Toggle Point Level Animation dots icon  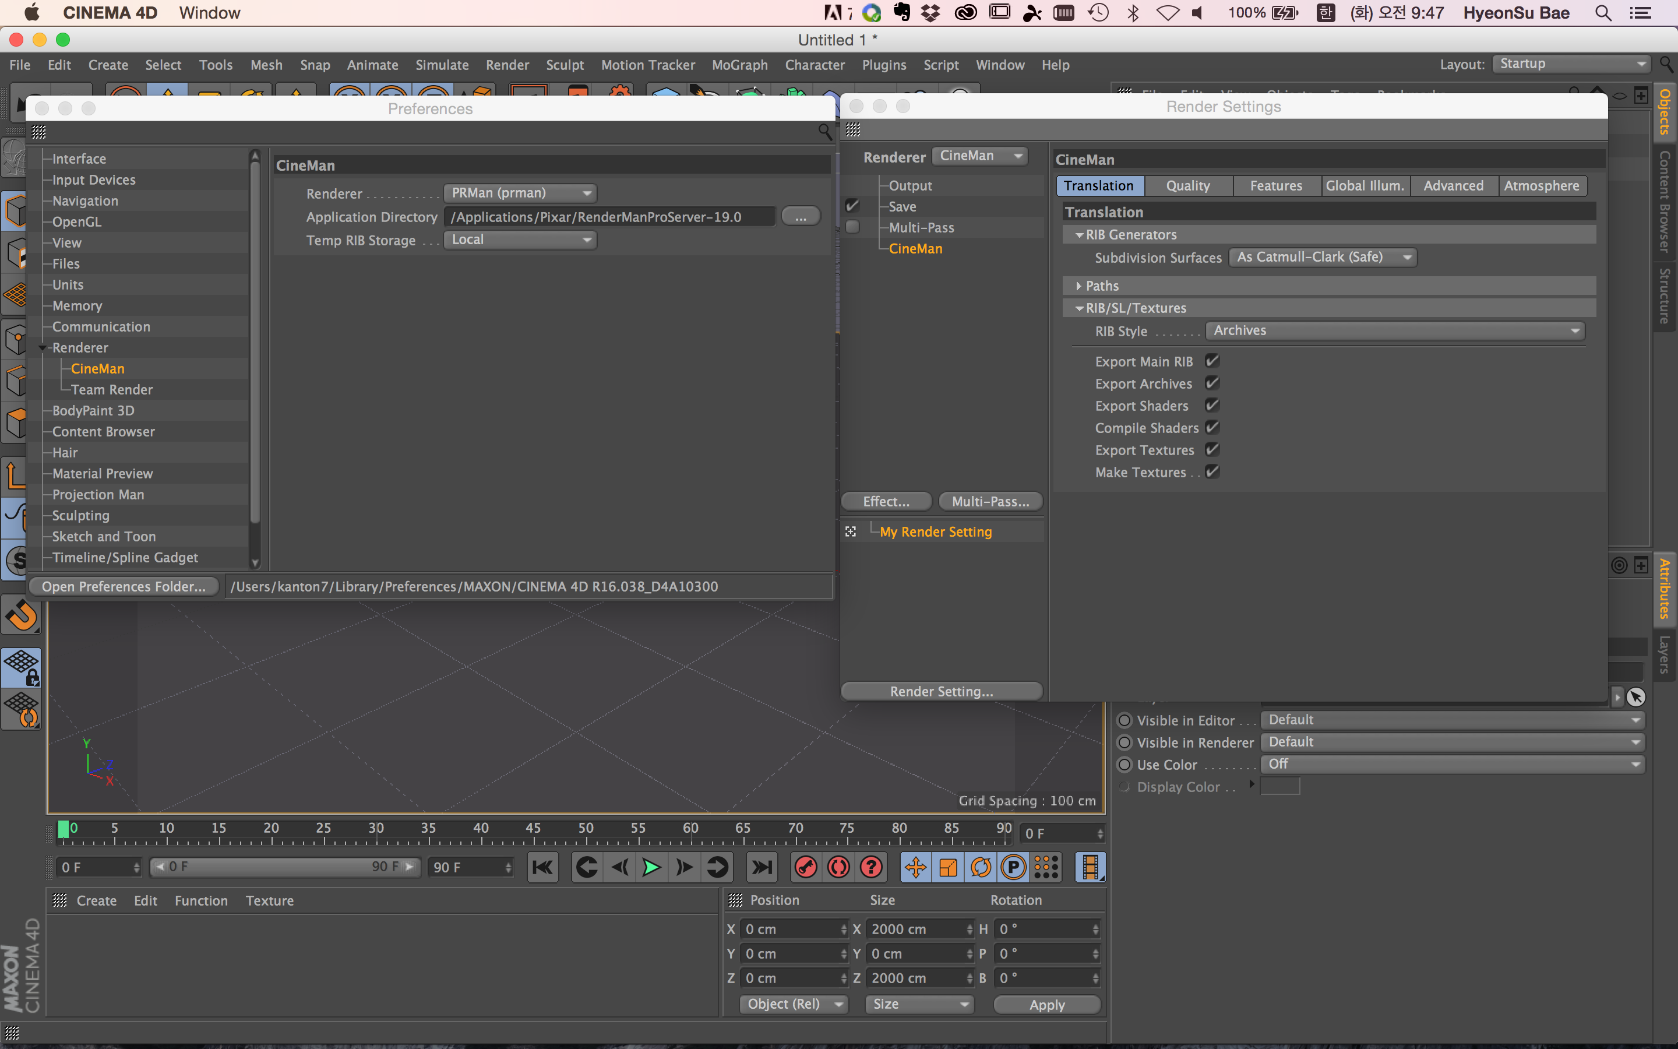pos(1046,867)
